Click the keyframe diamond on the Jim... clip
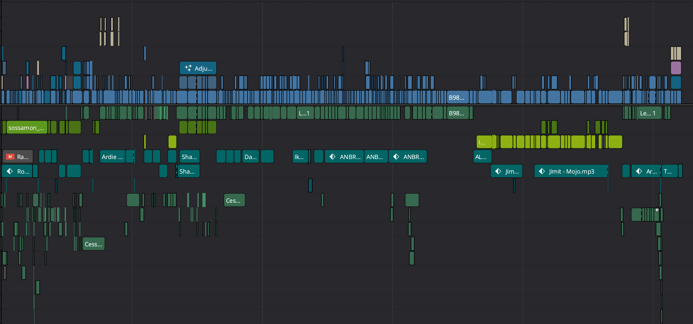693x324 pixels. pos(498,171)
